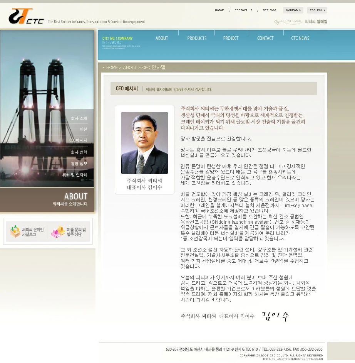Open the CTC NEWS main menu item
The height and width of the screenshot is (363, 355).
click(x=300, y=38)
